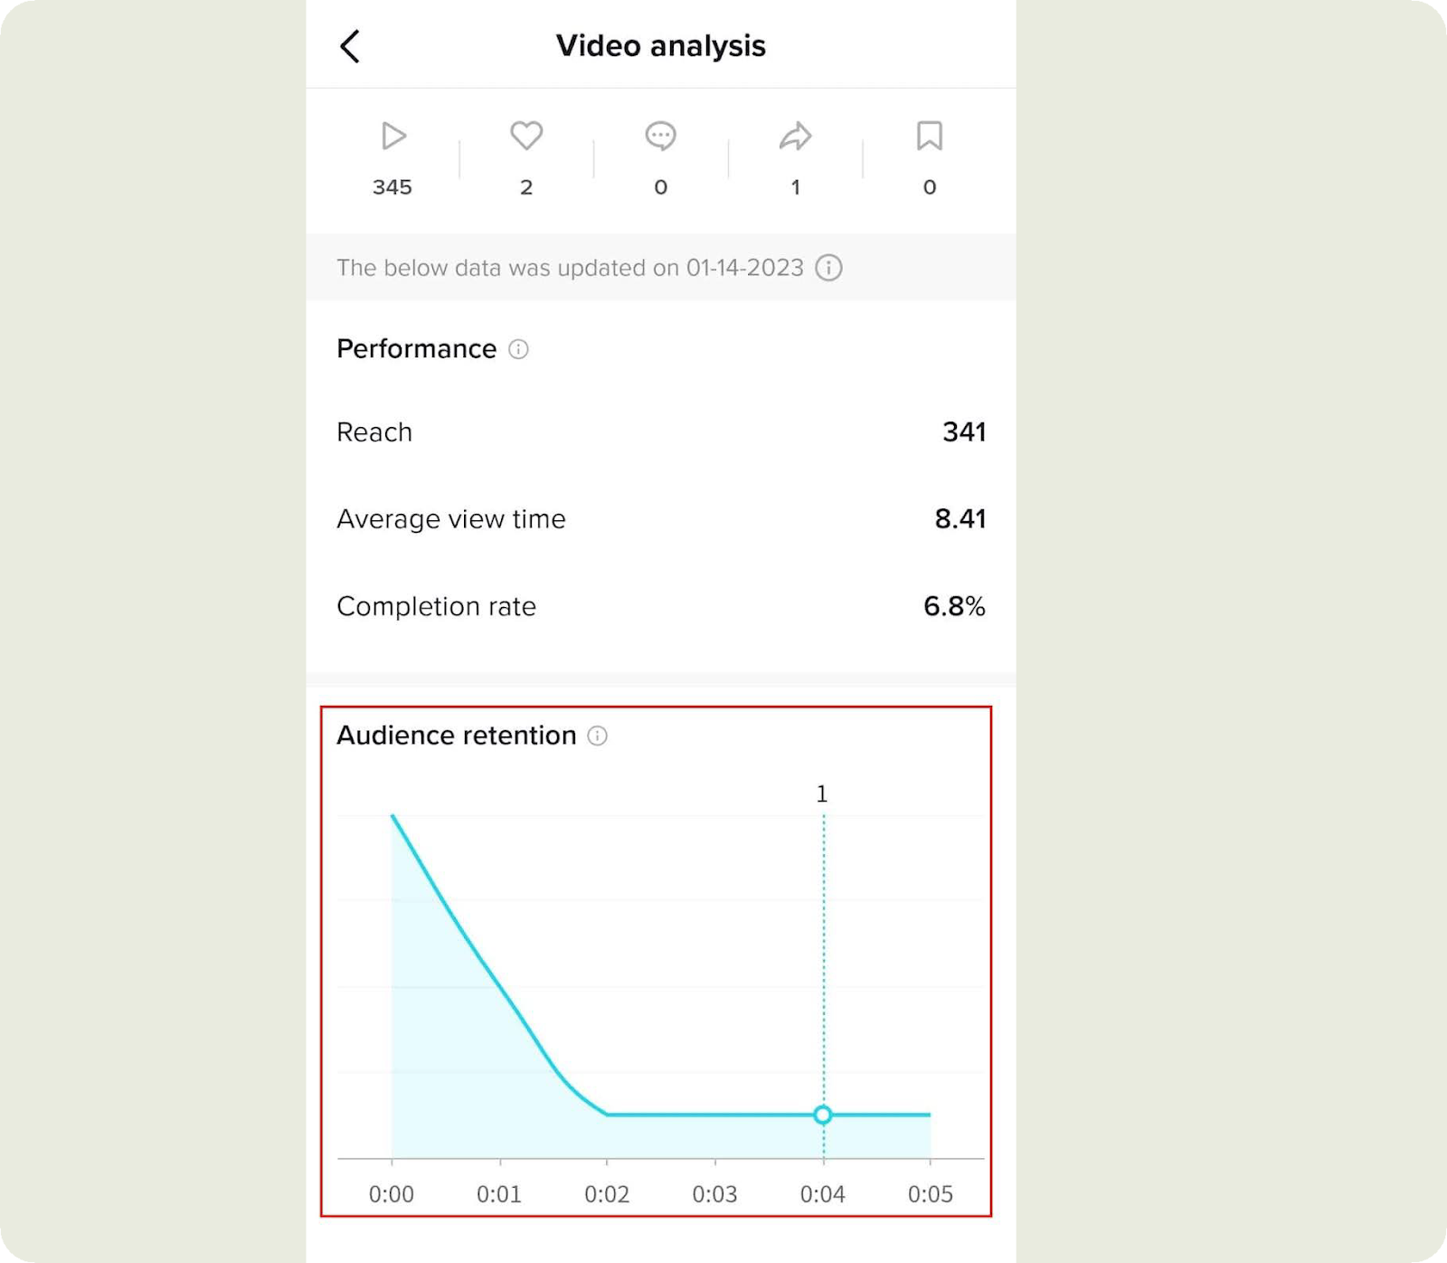
Task: Click the play icon above 345 views
Action: click(393, 137)
